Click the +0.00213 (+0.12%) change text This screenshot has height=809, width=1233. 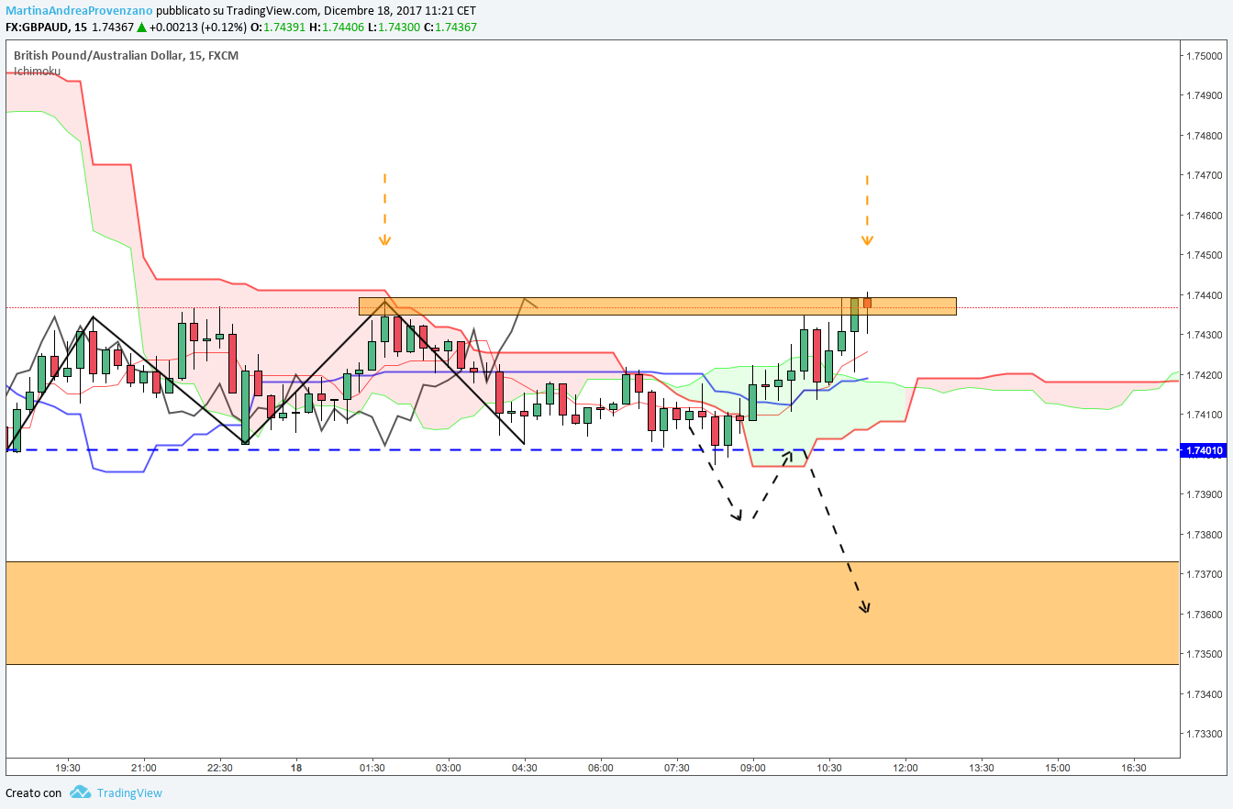(198, 28)
